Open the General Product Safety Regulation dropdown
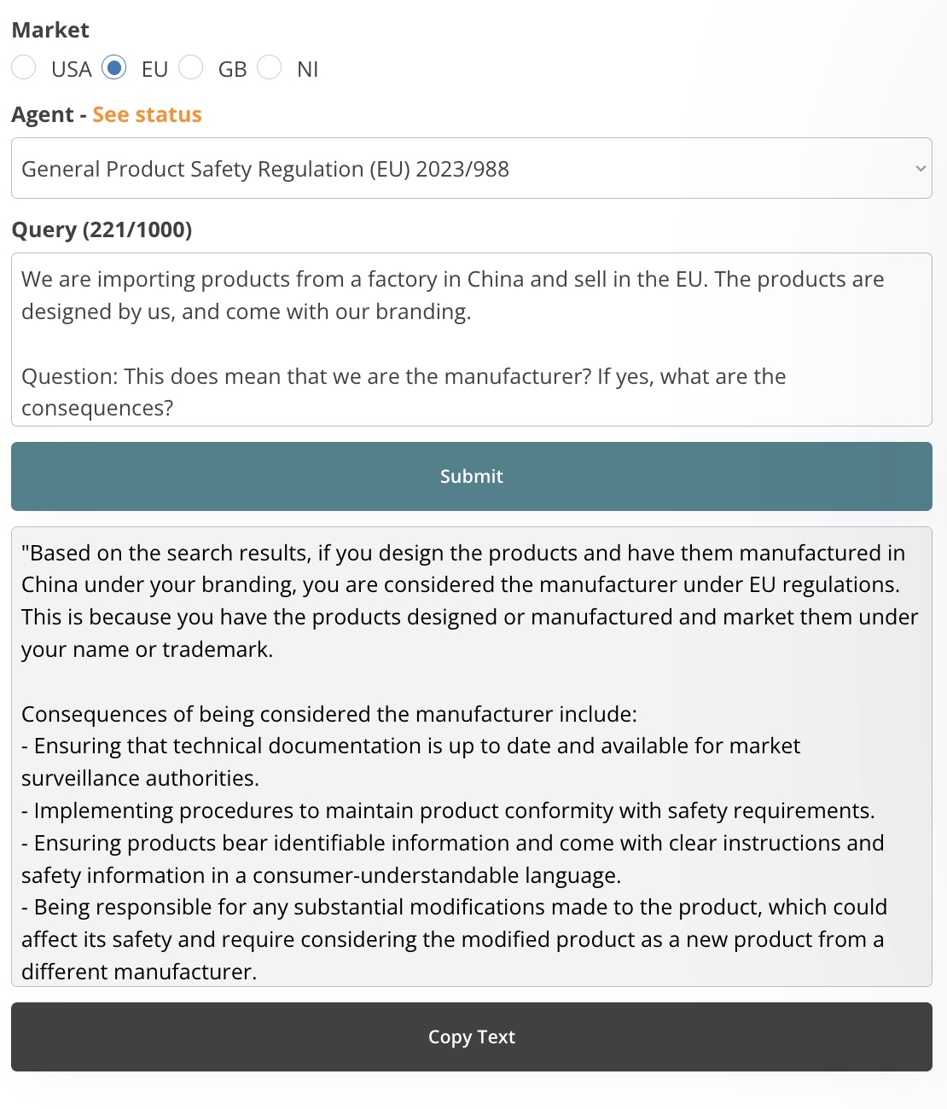This screenshot has width=947, height=1109. coord(472,168)
